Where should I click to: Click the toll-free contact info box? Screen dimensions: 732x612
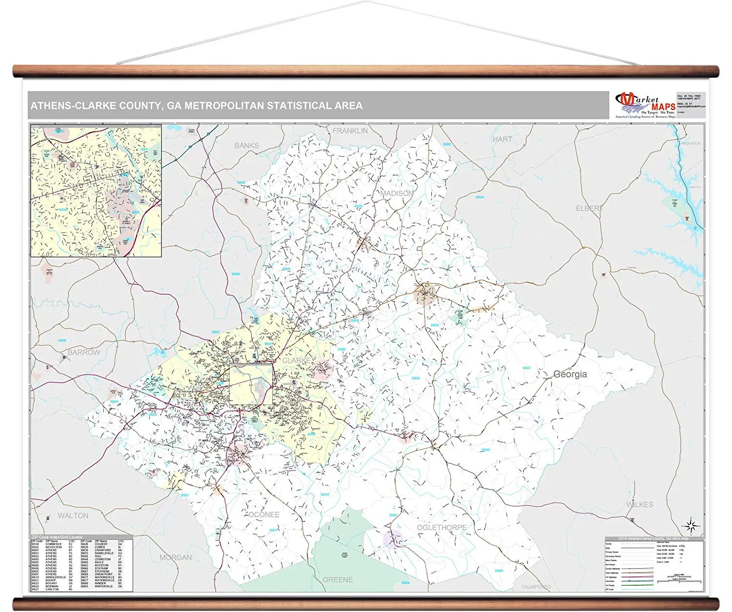(691, 104)
